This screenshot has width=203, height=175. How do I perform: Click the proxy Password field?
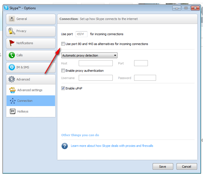click(x=145, y=78)
